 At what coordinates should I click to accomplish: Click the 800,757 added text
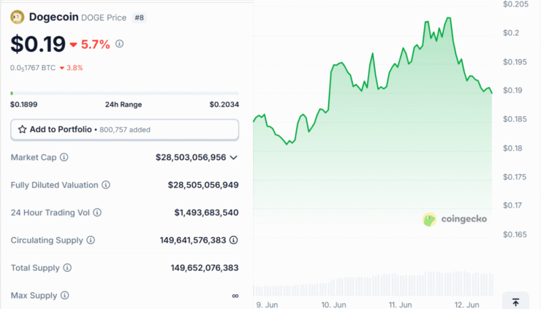click(125, 130)
